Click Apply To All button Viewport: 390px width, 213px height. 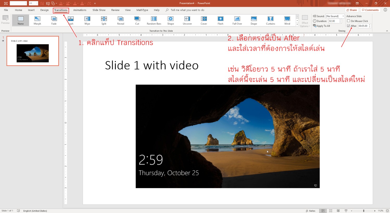click(322, 26)
